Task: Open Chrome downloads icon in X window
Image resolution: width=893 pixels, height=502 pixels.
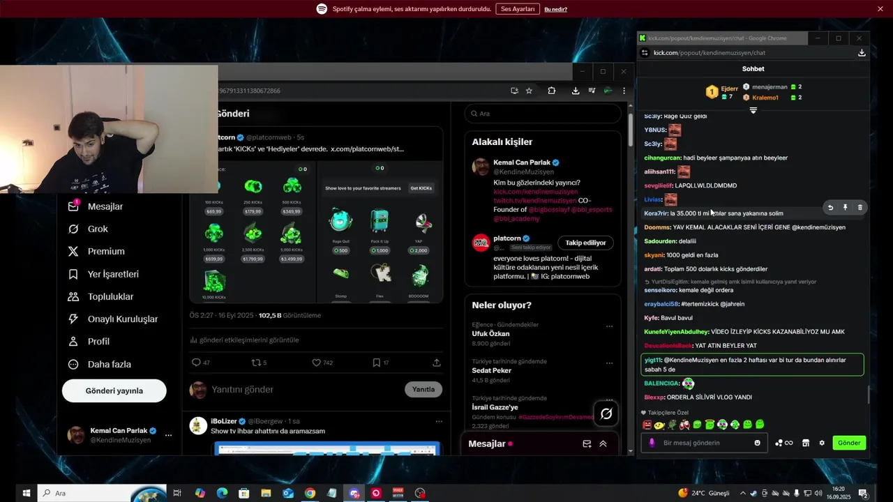Action: click(x=576, y=91)
